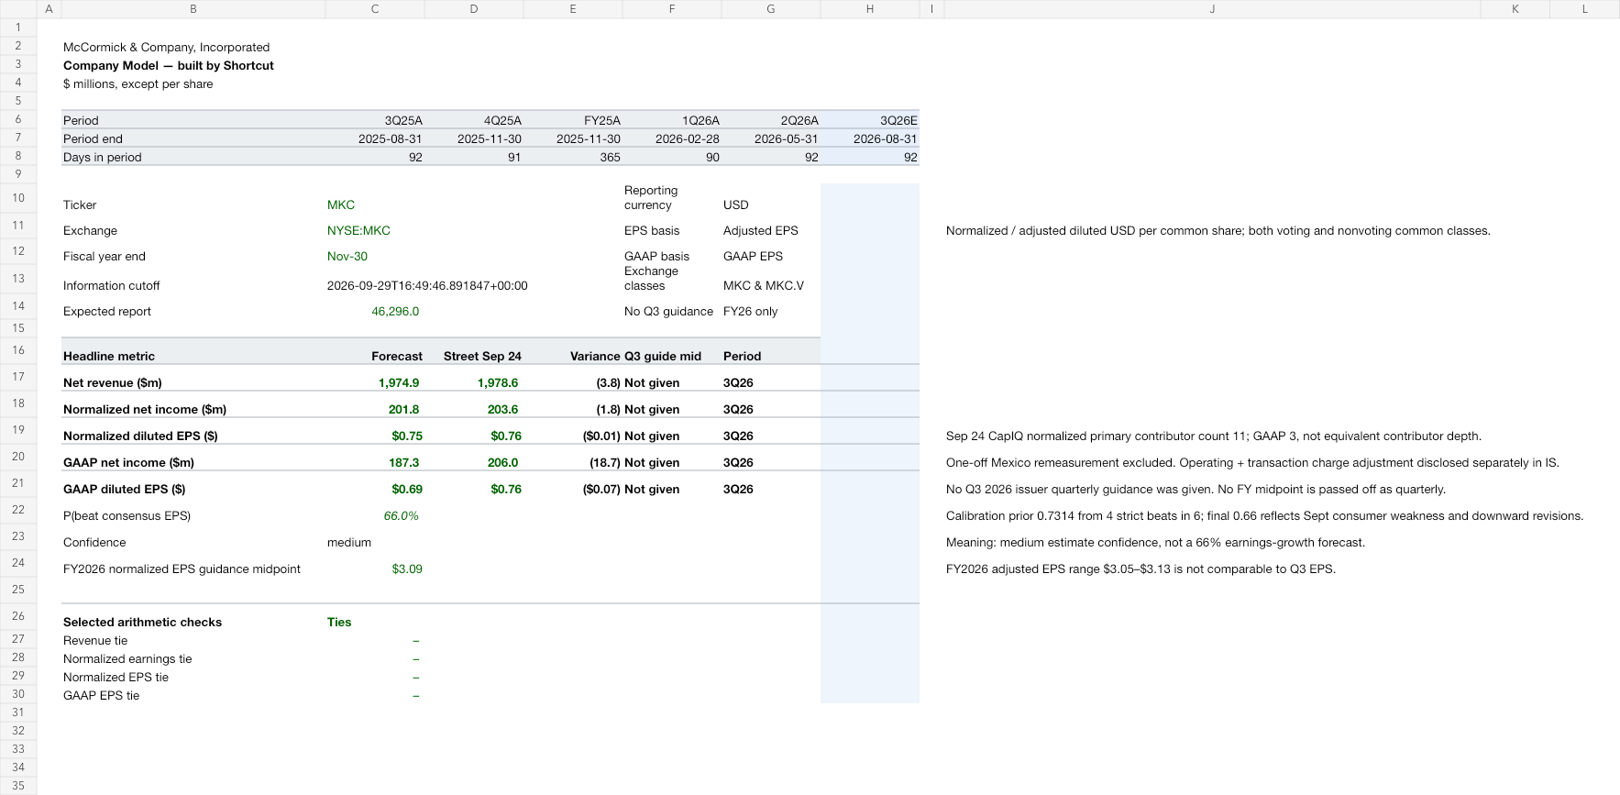
Task: Click the ticker cell MKC
Action: point(341,205)
